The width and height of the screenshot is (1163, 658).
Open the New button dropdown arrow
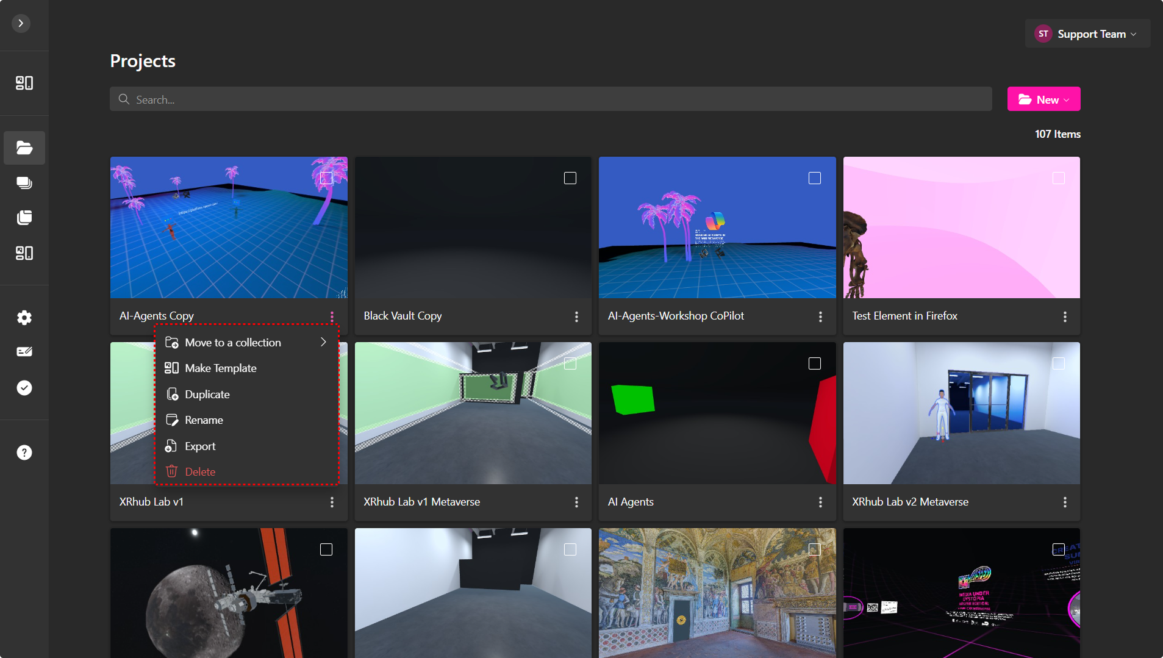(1066, 99)
